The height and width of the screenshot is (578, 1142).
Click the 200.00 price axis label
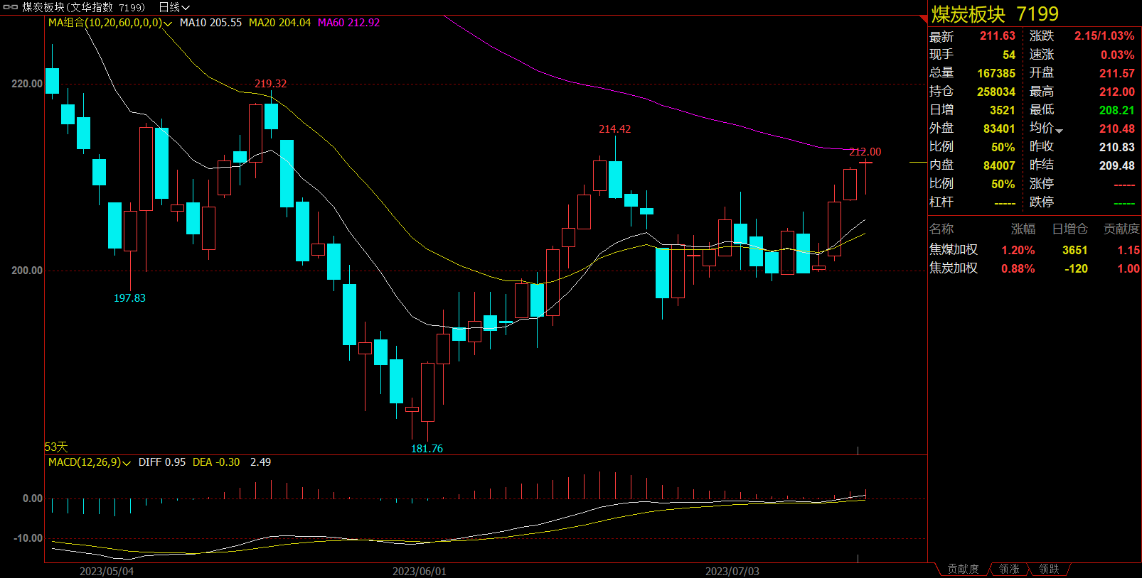point(27,271)
